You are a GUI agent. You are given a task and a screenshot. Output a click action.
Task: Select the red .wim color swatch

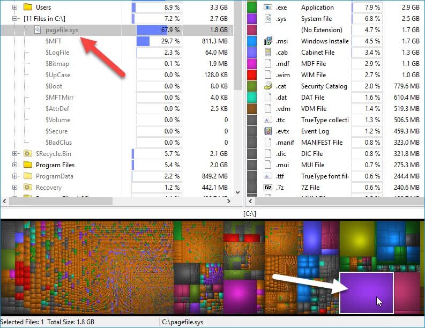point(252,75)
